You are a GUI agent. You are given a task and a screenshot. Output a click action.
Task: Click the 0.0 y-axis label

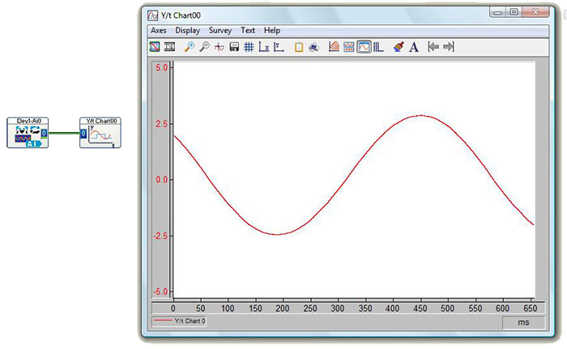click(x=162, y=180)
